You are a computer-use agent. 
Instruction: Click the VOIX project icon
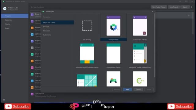[x=32, y=35]
